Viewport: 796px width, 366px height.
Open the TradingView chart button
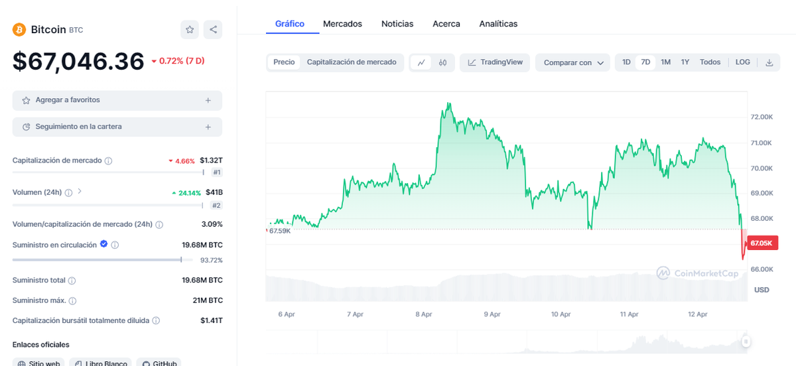click(495, 62)
